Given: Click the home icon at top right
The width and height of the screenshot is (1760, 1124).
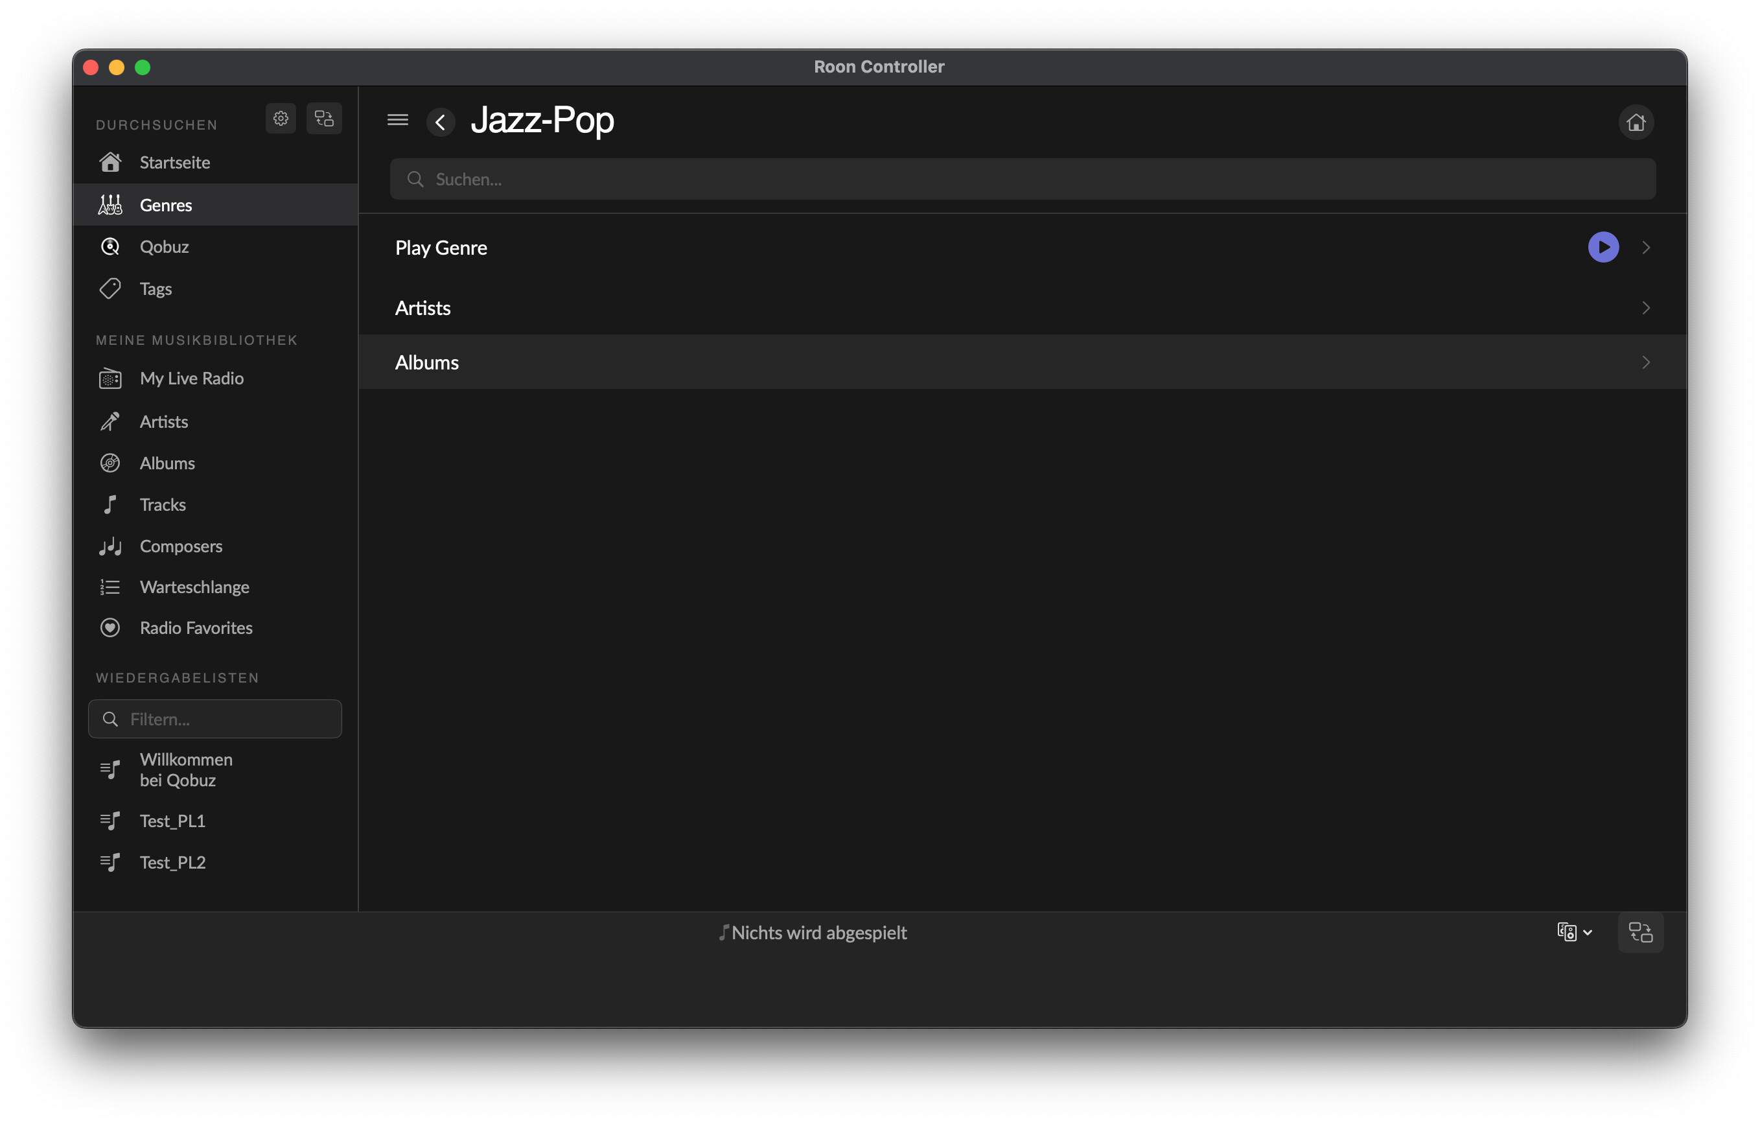Looking at the screenshot, I should click(x=1636, y=122).
